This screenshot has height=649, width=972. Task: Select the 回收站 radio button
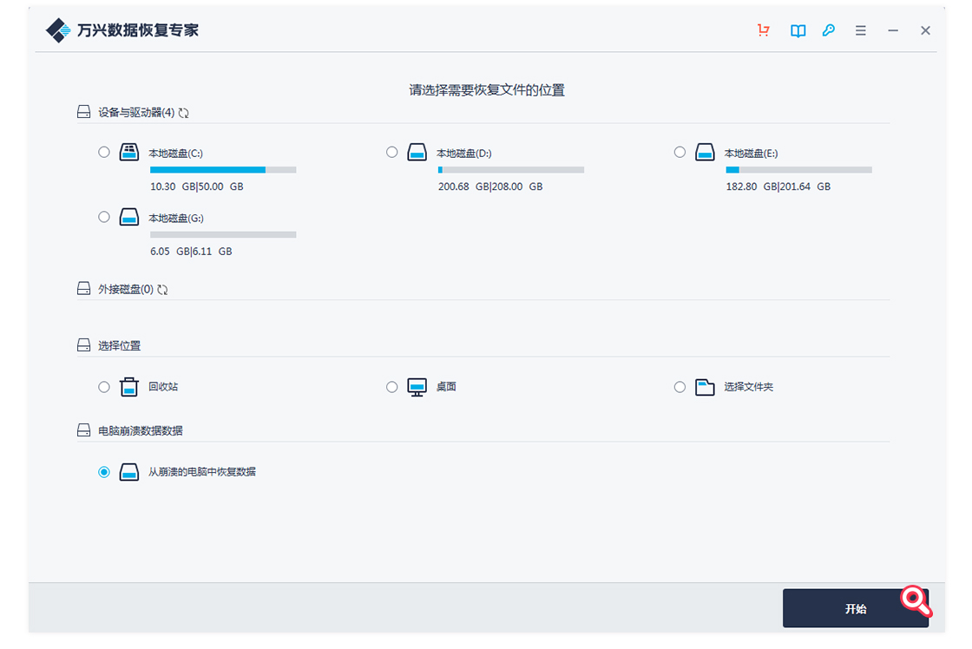pos(104,387)
